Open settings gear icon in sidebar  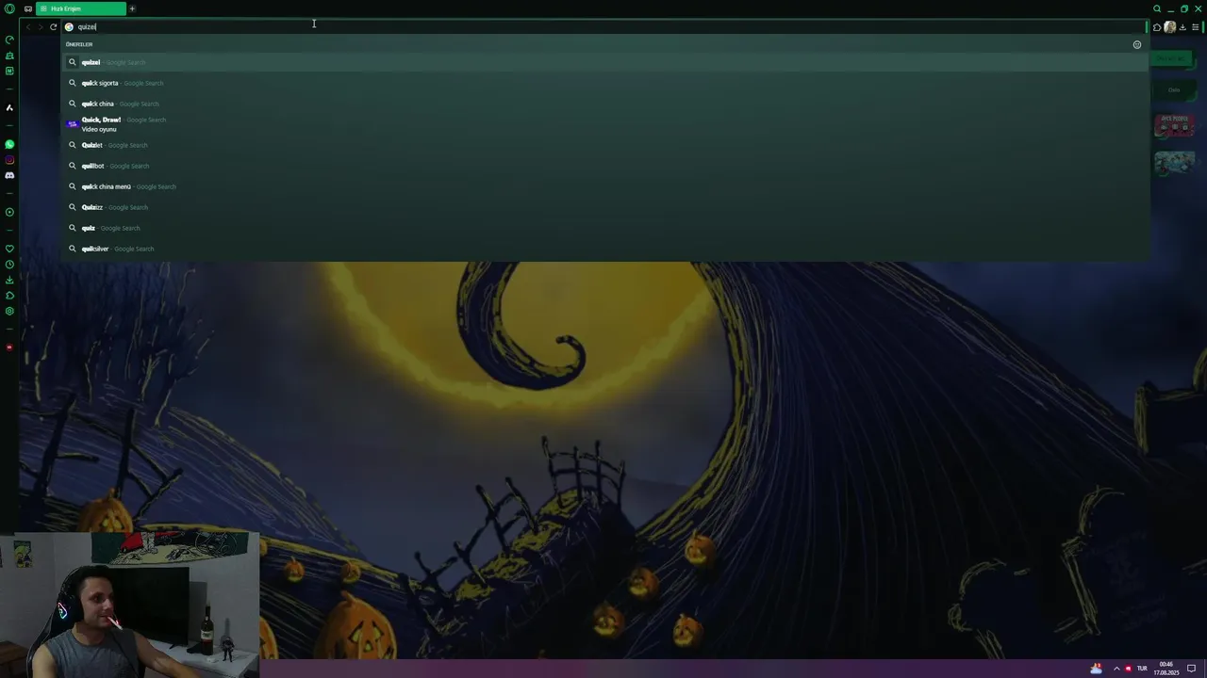(9, 311)
